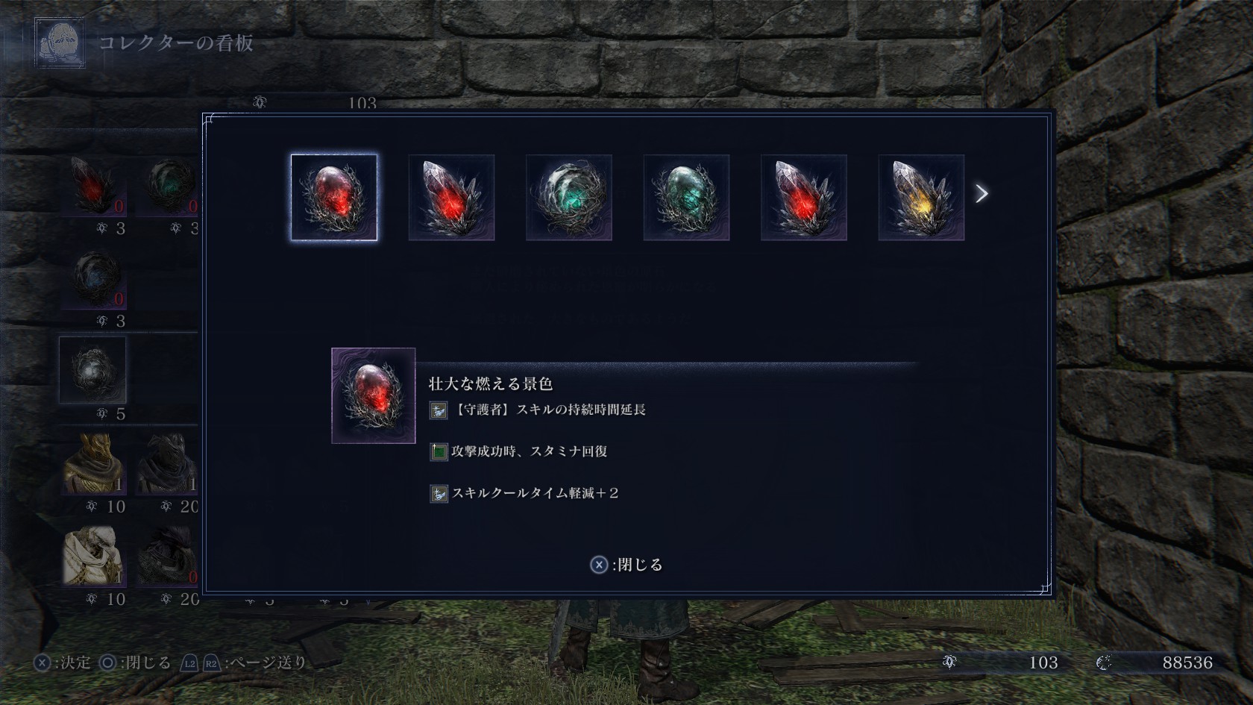Select the highlighted dark relic costing 5
Screen dimensions: 1253x705
click(92, 370)
